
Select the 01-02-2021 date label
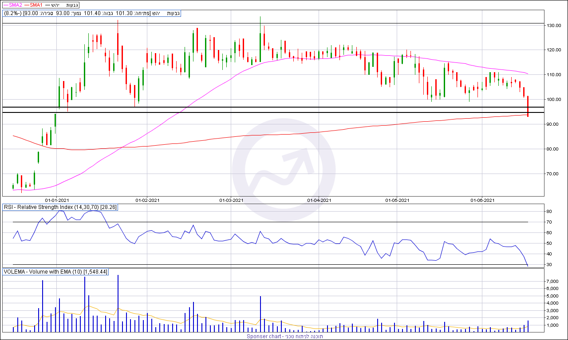point(147,200)
